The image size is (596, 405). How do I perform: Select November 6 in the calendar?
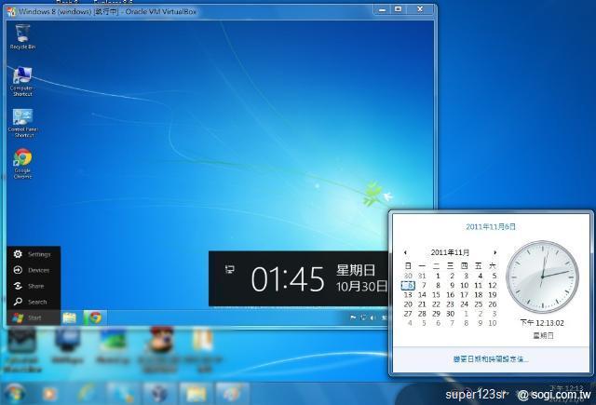(408, 285)
